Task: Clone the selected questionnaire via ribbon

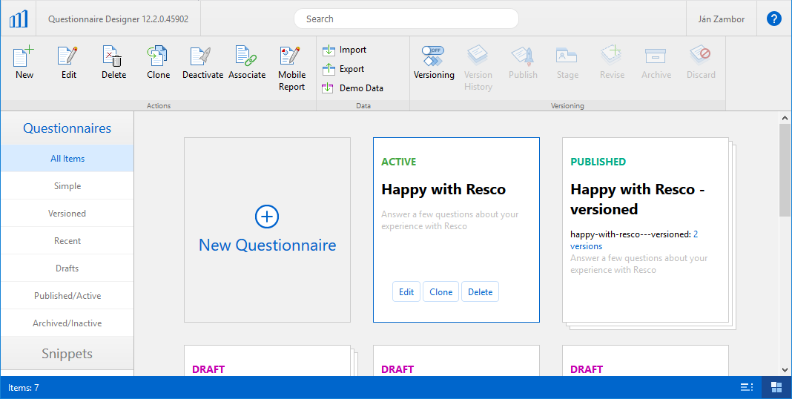Action: (x=158, y=62)
